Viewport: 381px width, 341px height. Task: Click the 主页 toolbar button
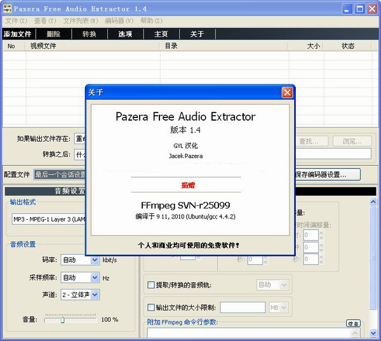(161, 34)
